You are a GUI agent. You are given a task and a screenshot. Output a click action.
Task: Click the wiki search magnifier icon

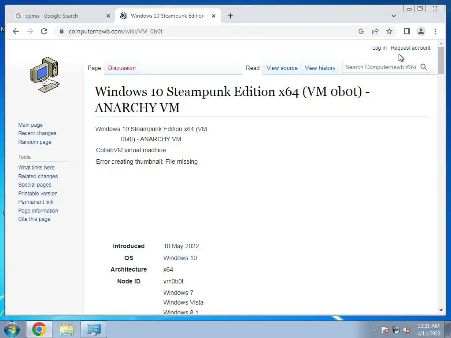click(423, 67)
